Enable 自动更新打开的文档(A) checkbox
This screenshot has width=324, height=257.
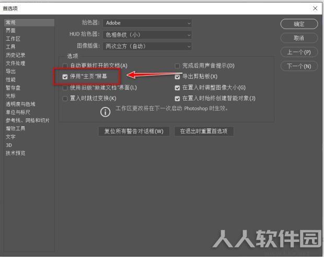65,66
